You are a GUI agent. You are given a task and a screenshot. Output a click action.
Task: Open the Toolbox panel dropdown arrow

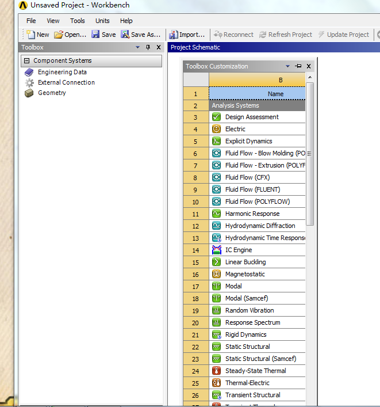click(x=137, y=47)
